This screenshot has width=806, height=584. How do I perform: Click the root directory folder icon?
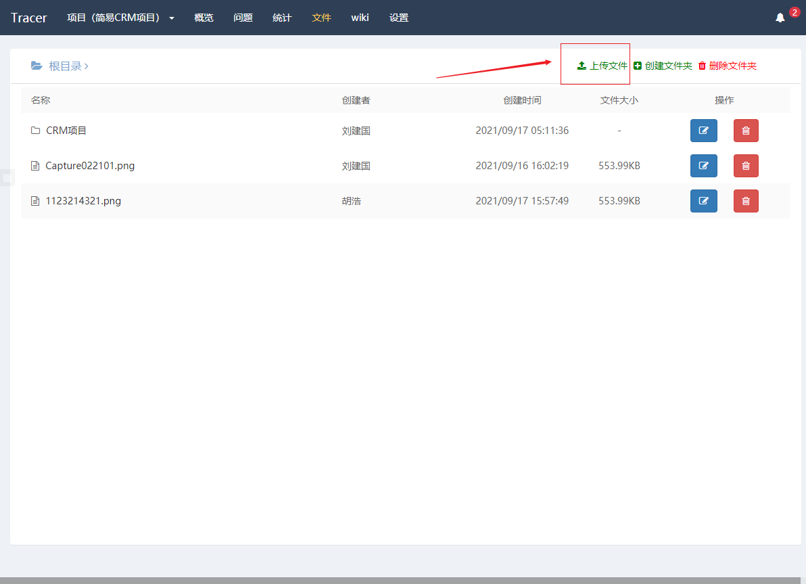coord(37,66)
